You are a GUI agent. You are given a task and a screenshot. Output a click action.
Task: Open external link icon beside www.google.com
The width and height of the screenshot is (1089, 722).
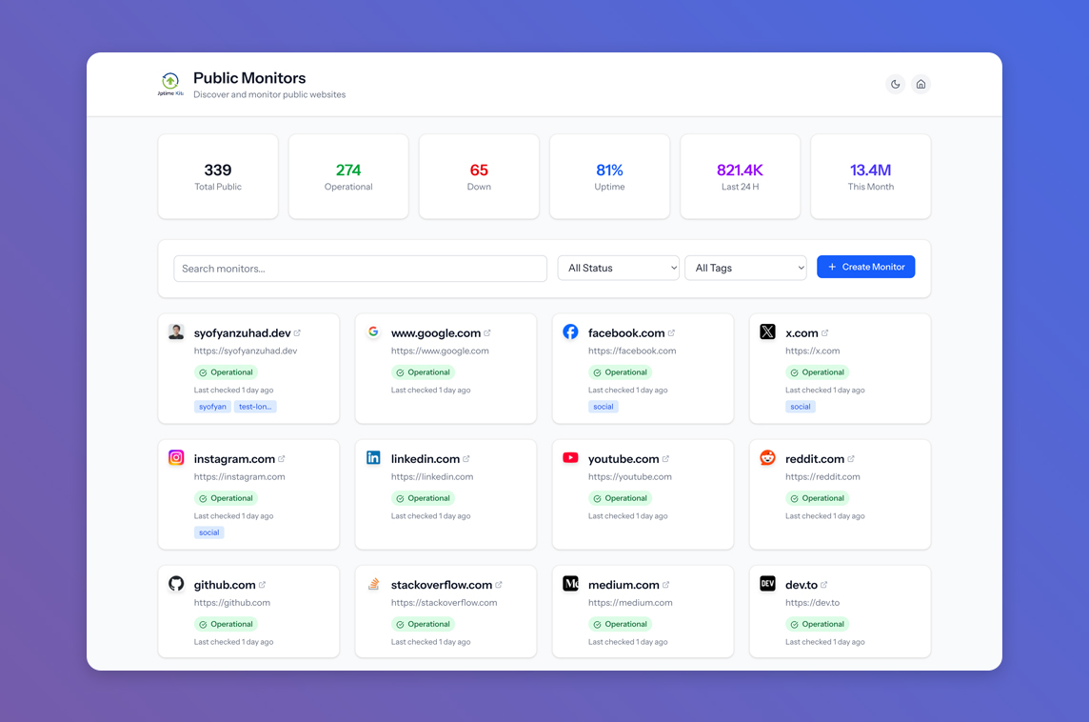[487, 333]
